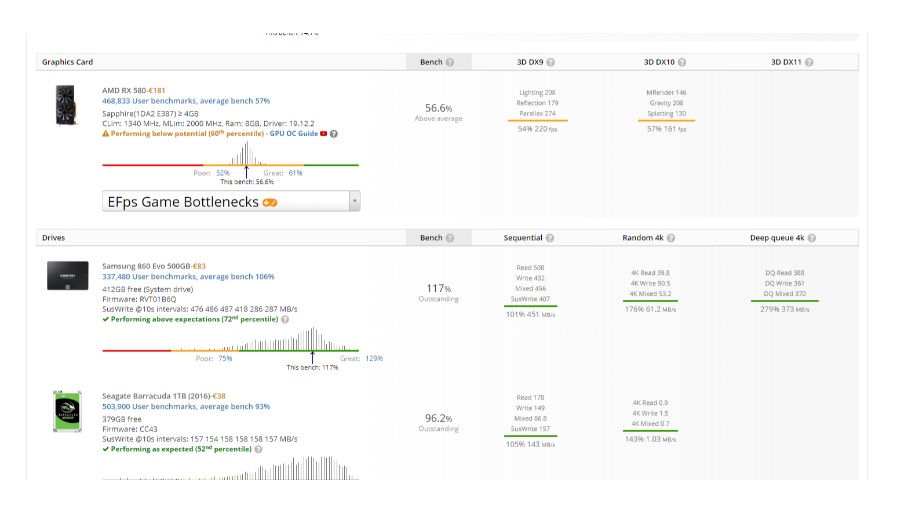This screenshot has width=897, height=519.
Task: Open the 3D DX9 help icon
Action: click(550, 62)
